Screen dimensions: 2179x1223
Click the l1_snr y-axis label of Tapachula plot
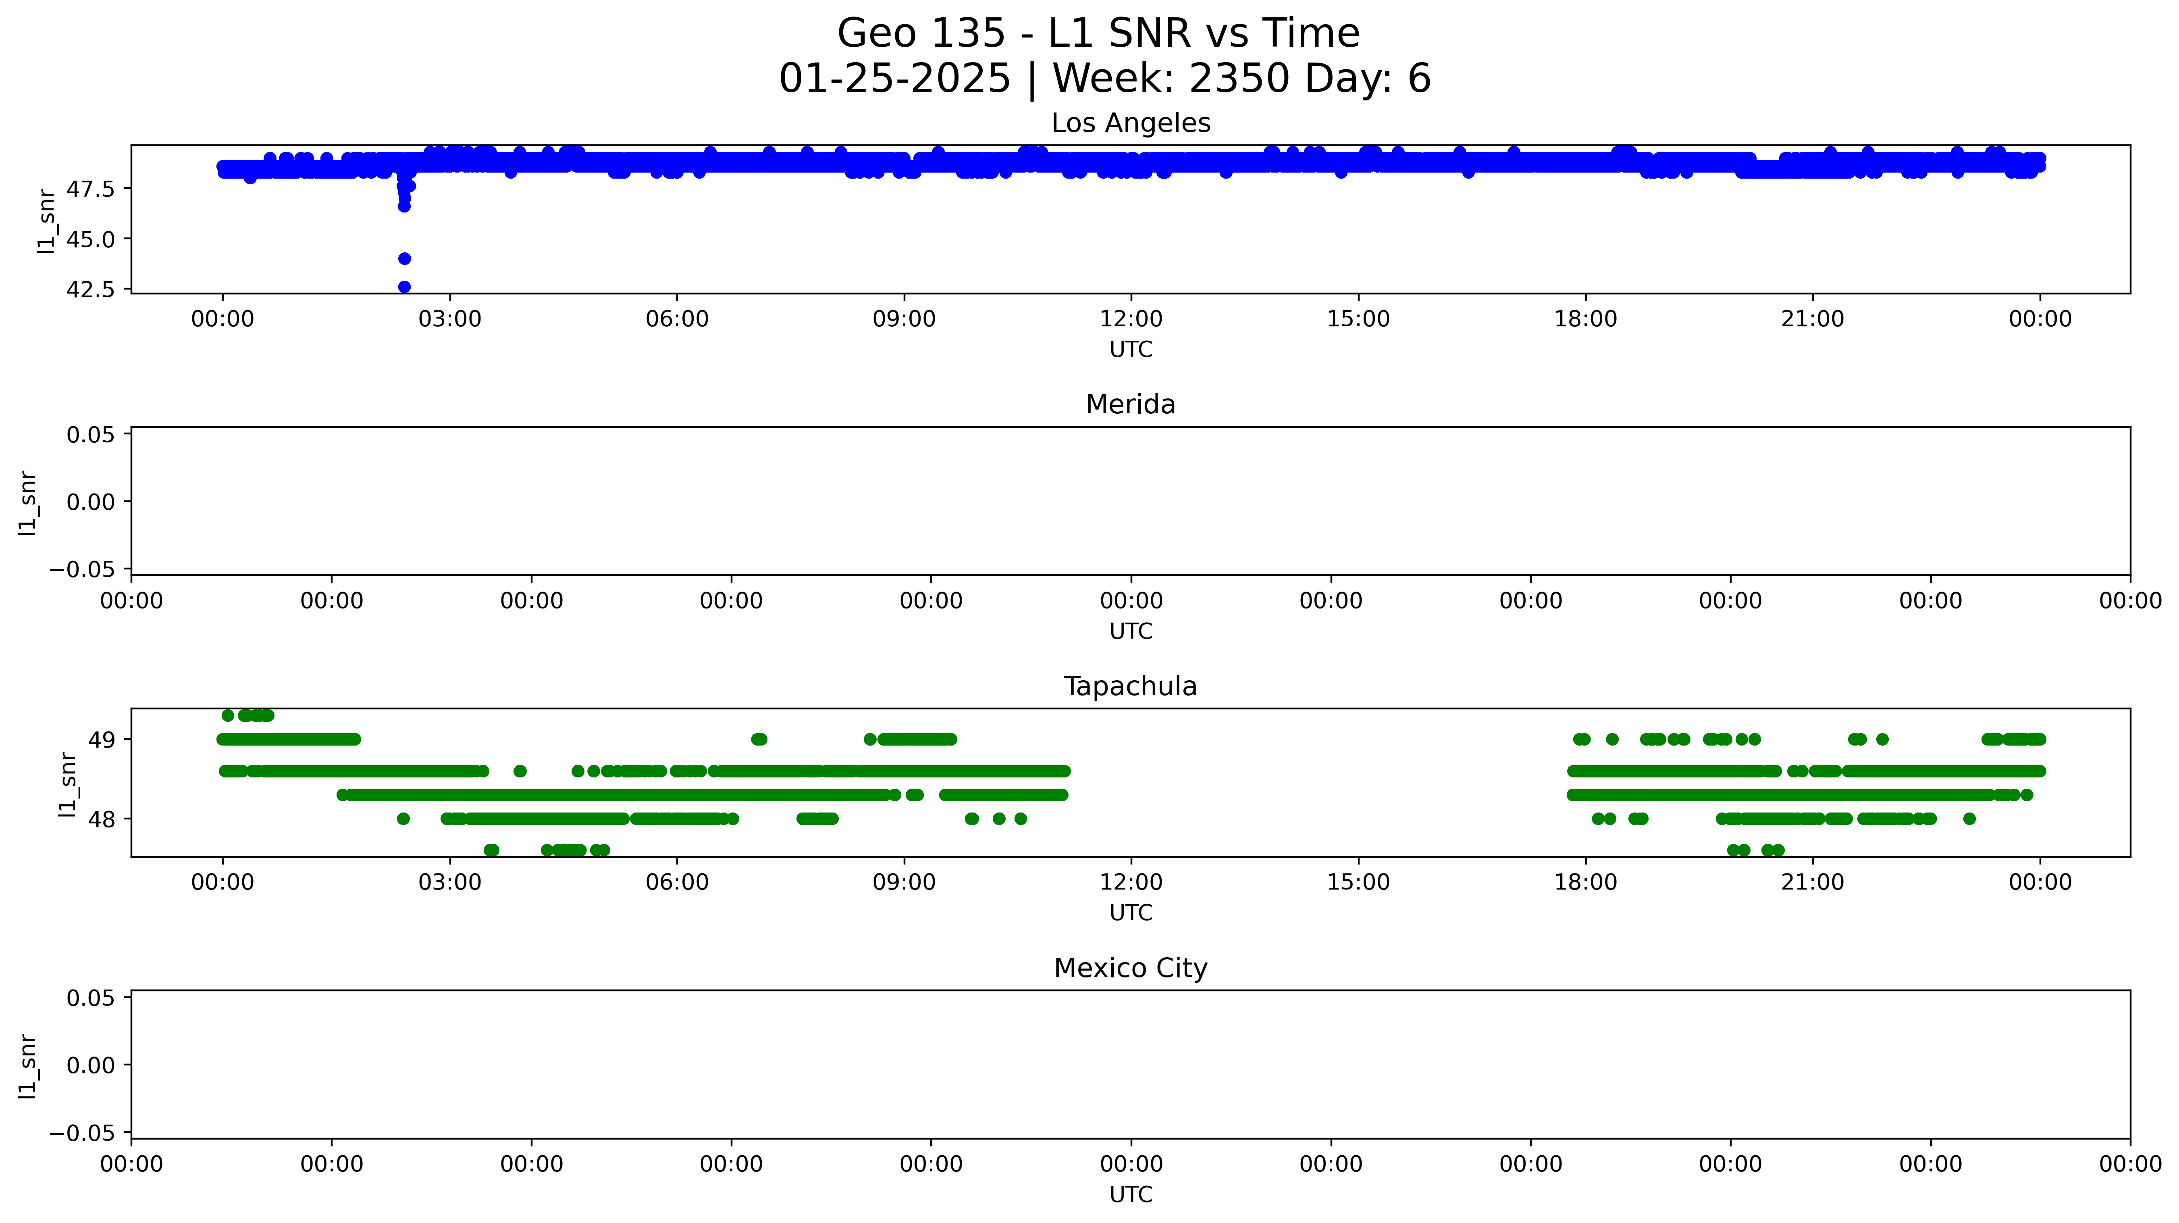68,785
